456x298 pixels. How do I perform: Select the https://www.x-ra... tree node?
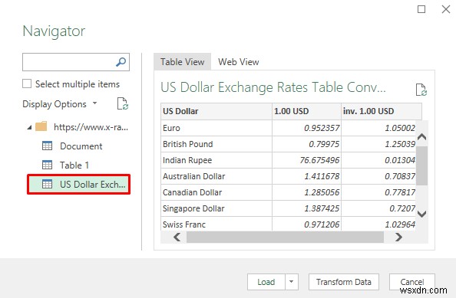91,127
